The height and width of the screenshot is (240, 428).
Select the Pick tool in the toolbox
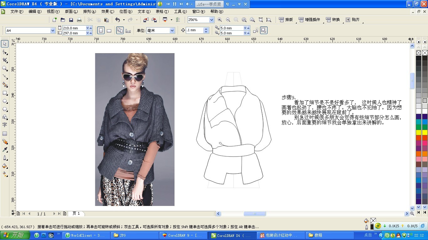pos(5,43)
